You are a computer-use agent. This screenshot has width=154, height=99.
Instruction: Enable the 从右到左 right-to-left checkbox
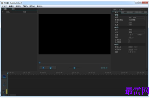[129, 42]
